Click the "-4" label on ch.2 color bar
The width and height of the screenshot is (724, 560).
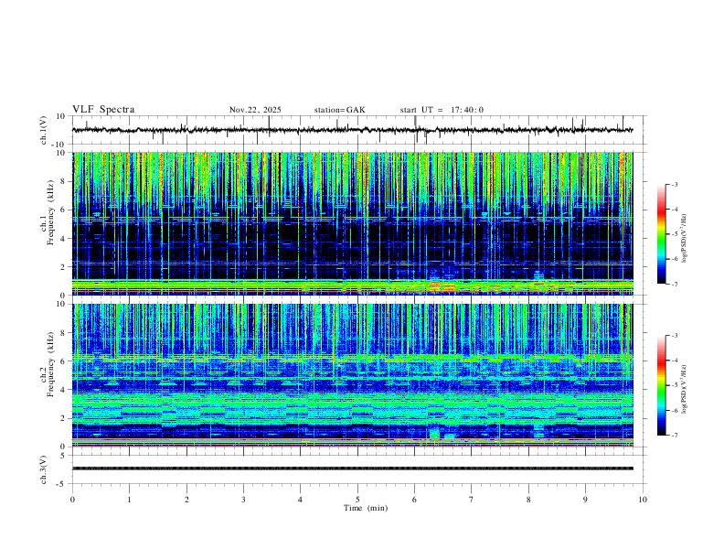(x=674, y=360)
